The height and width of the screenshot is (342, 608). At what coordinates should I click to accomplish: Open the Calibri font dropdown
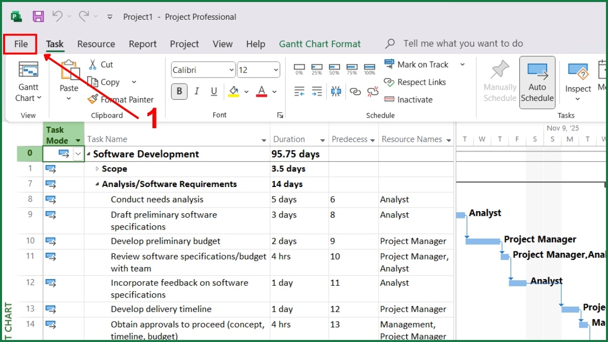pos(232,69)
